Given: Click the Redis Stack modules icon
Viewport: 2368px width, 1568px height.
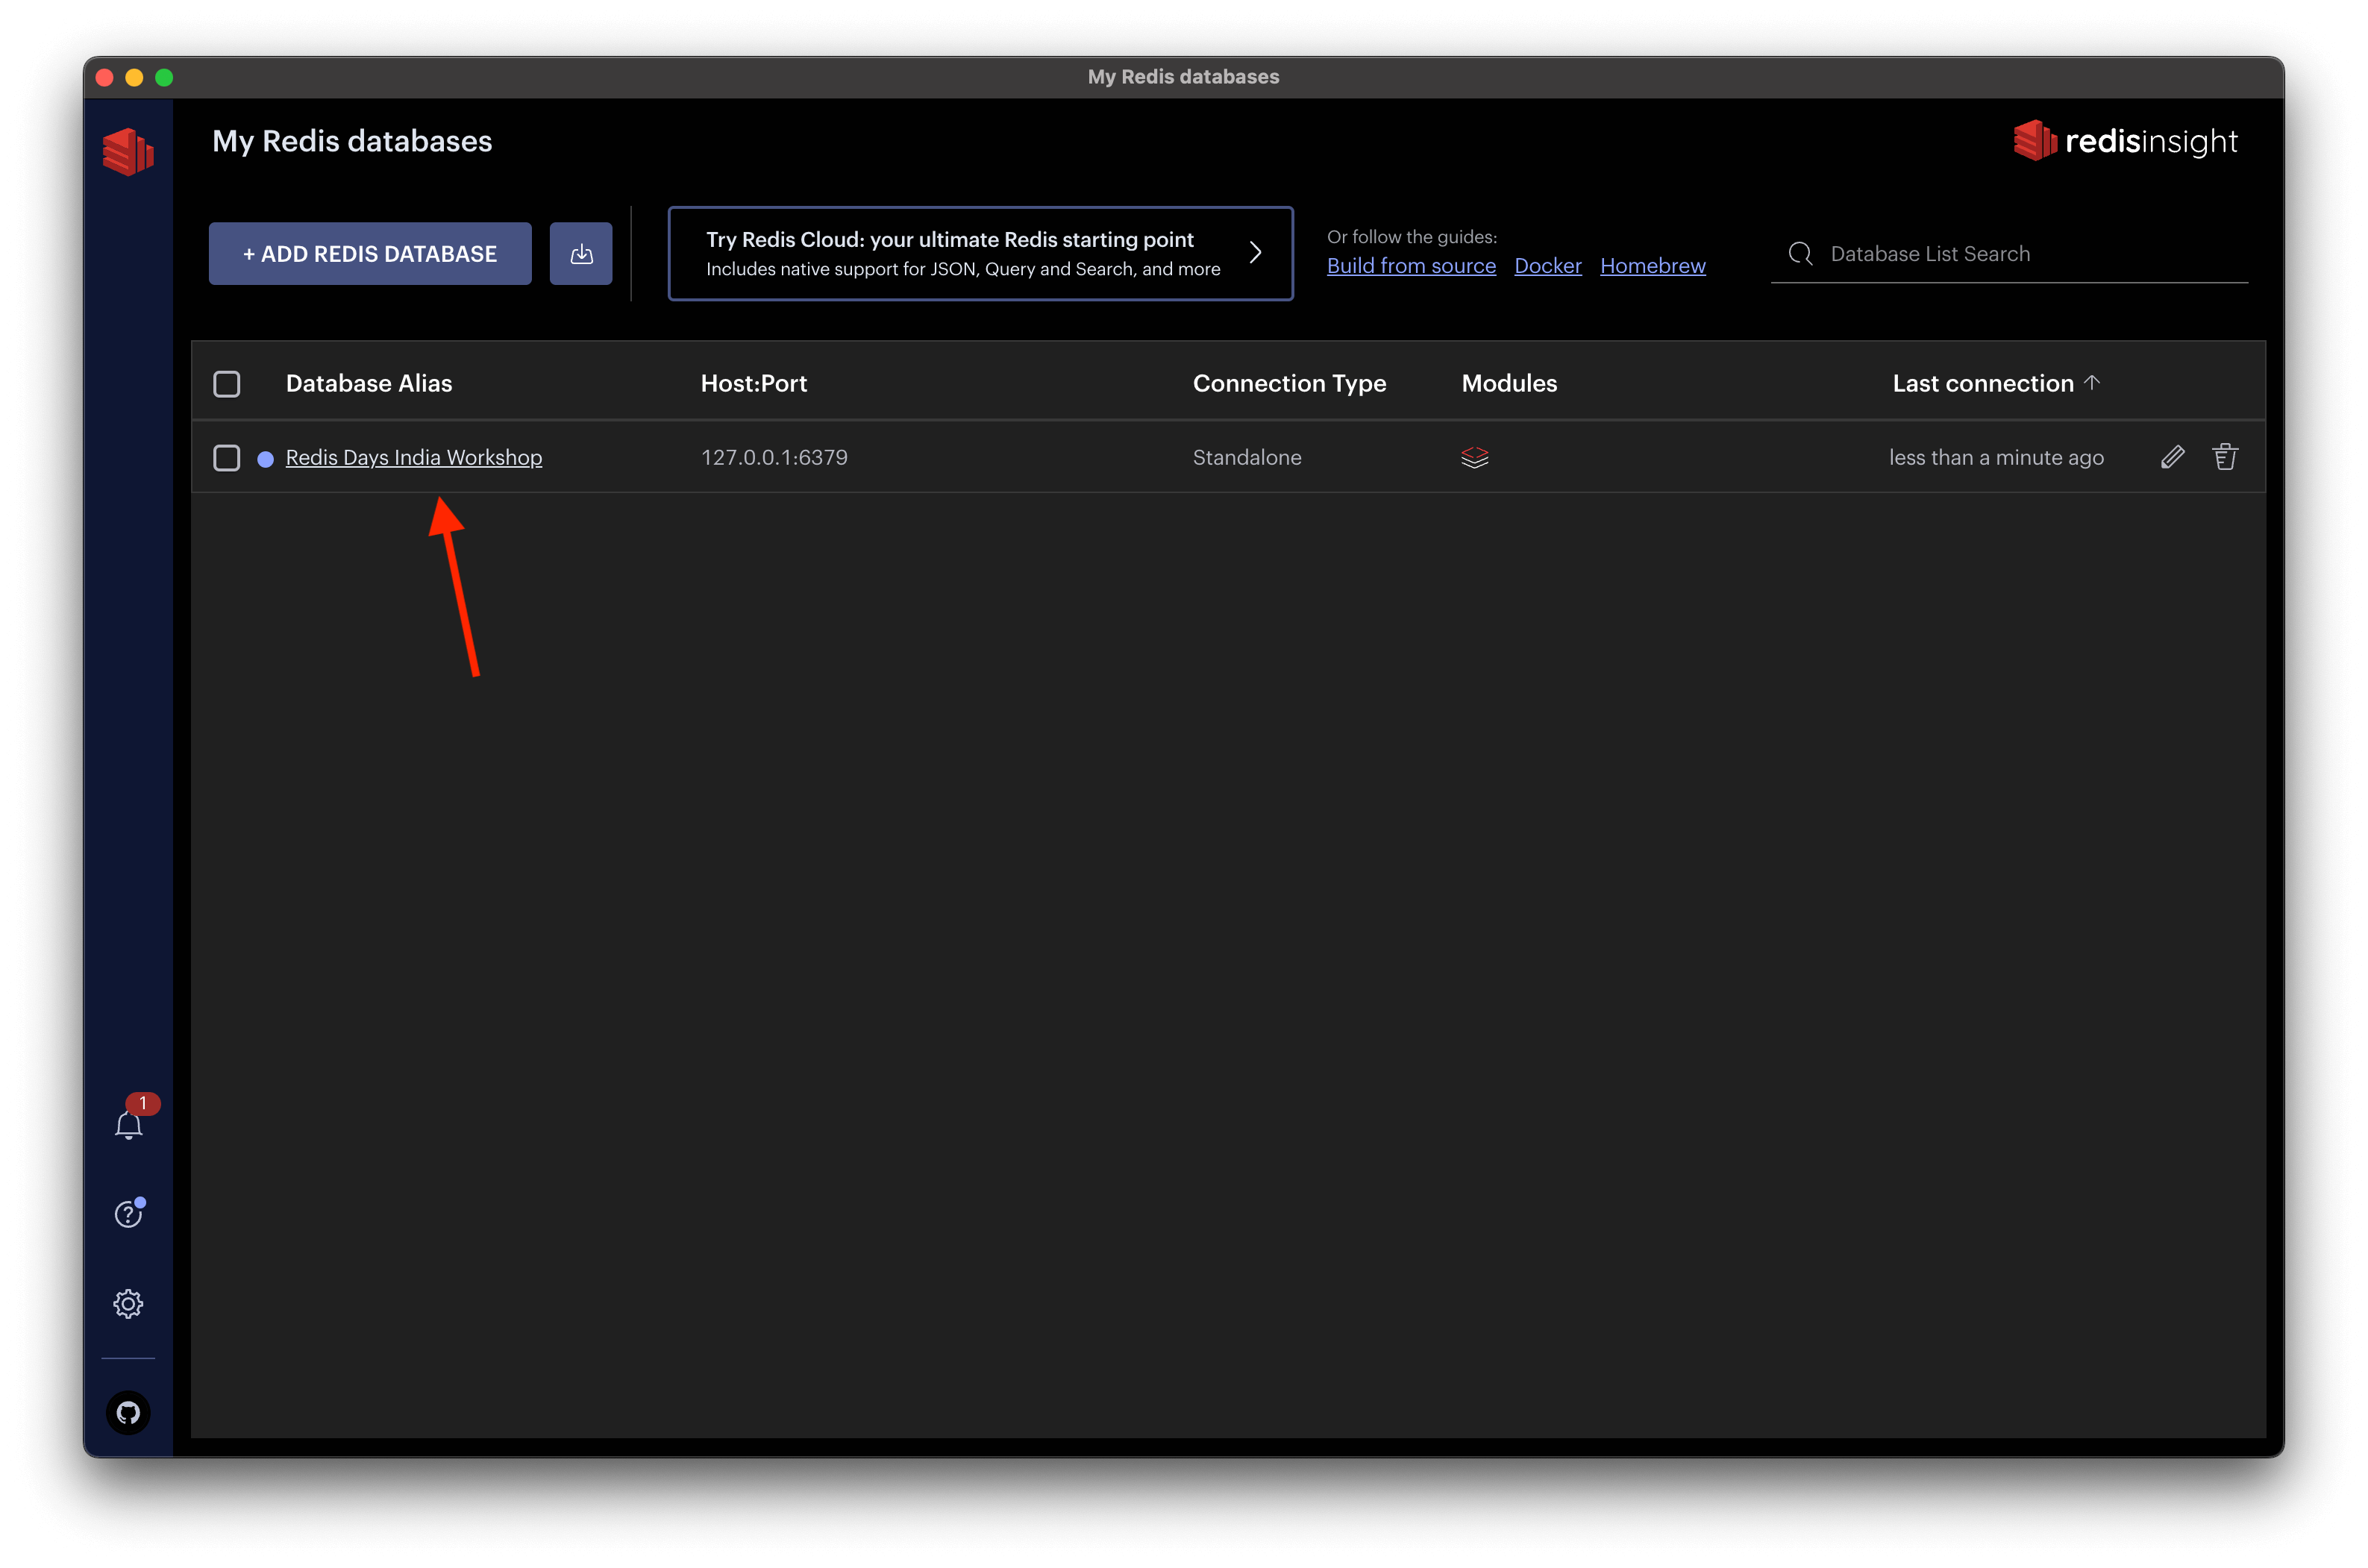Looking at the screenshot, I should [x=1475, y=457].
